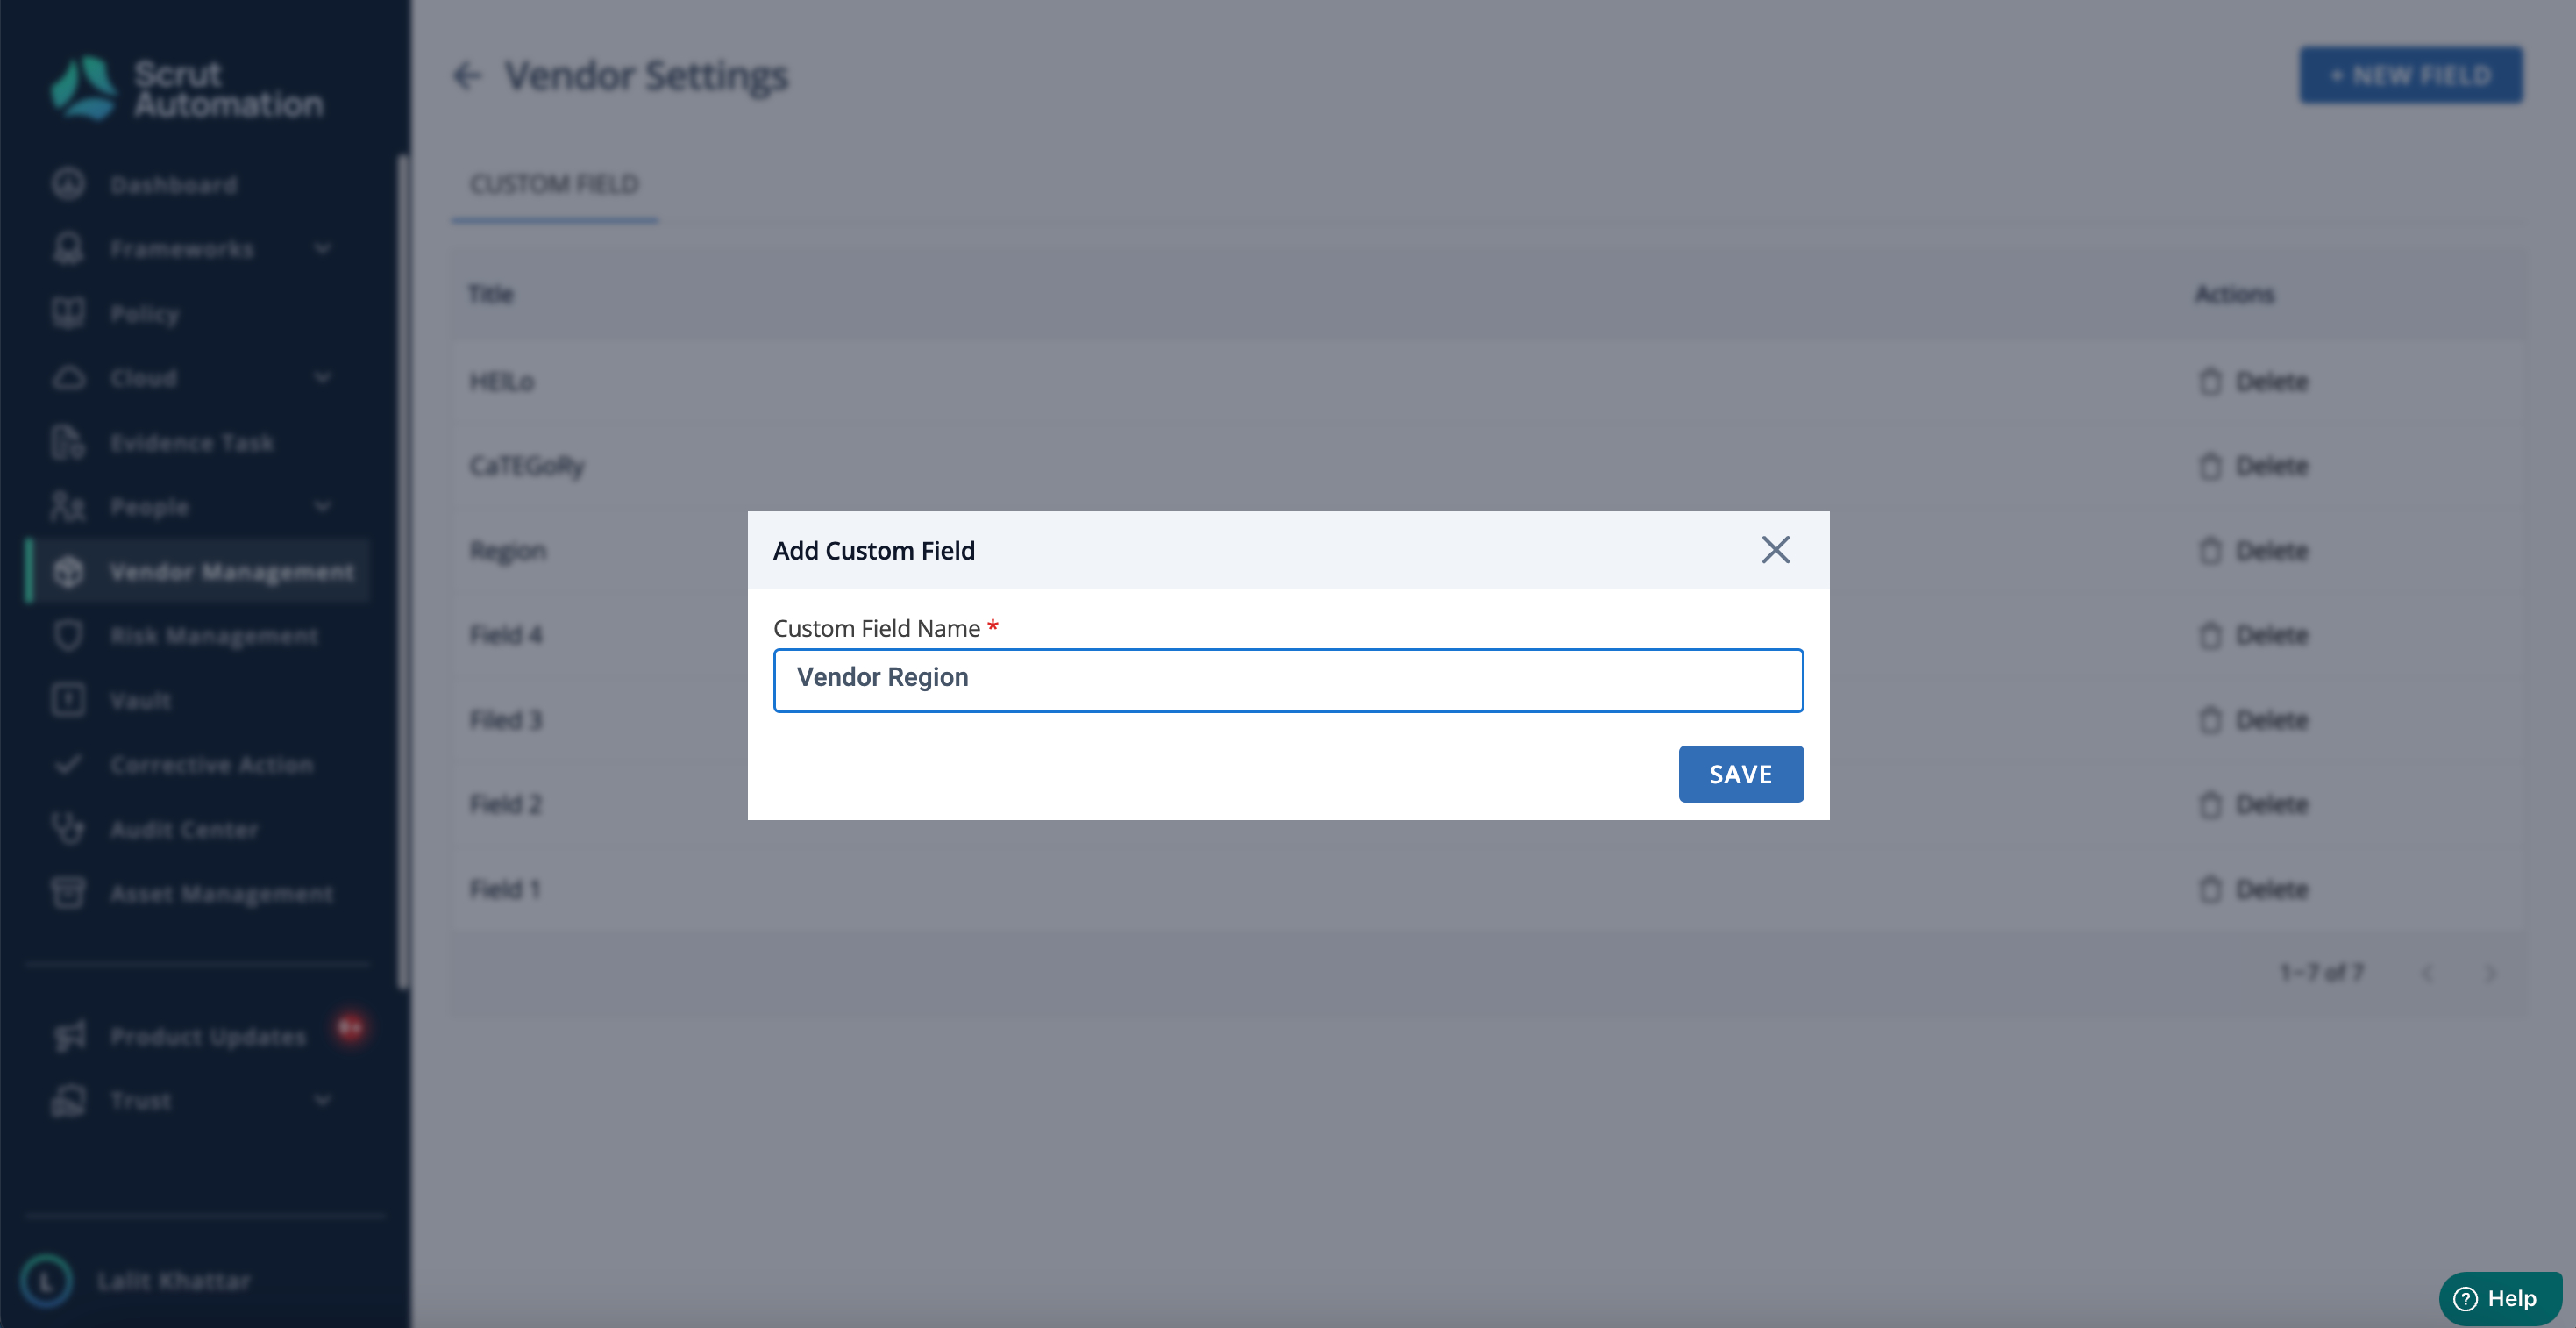
Task: Click the People sidebar icon
Action: 68,506
